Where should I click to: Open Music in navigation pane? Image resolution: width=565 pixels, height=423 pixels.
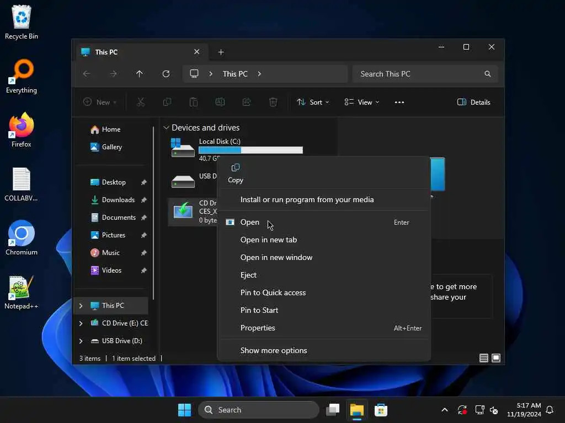(110, 253)
